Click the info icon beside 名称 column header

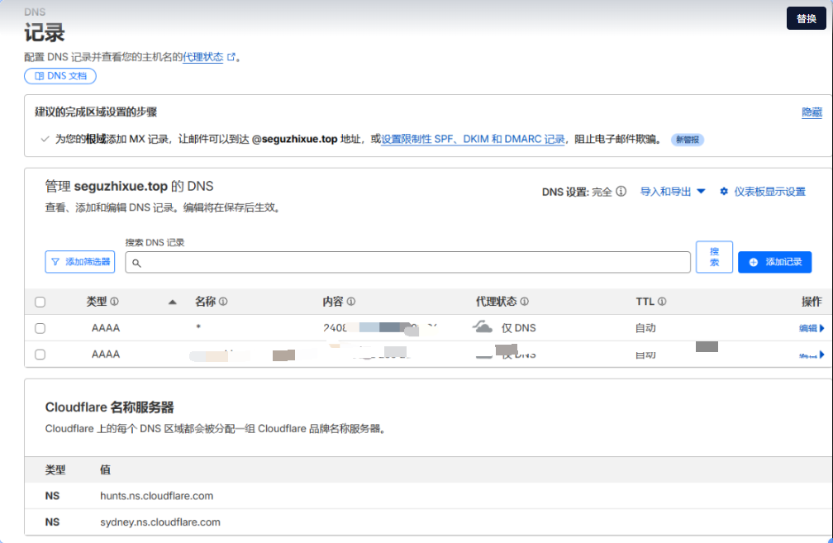pos(223,302)
